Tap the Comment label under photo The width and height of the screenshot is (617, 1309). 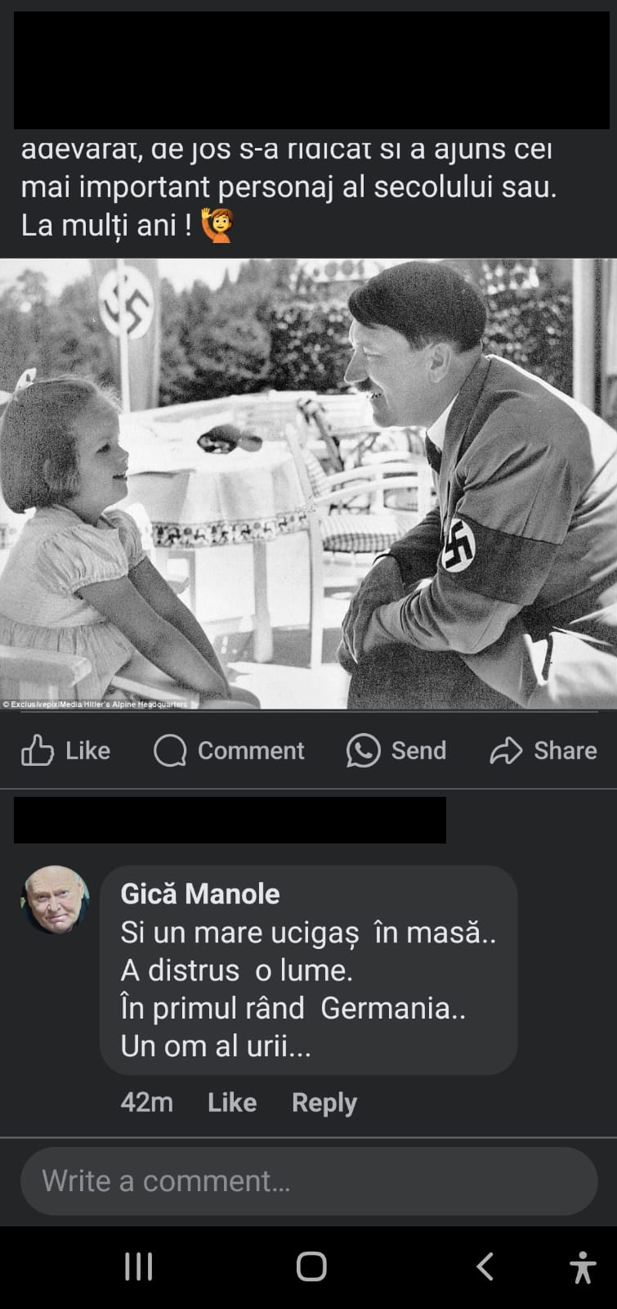click(251, 750)
